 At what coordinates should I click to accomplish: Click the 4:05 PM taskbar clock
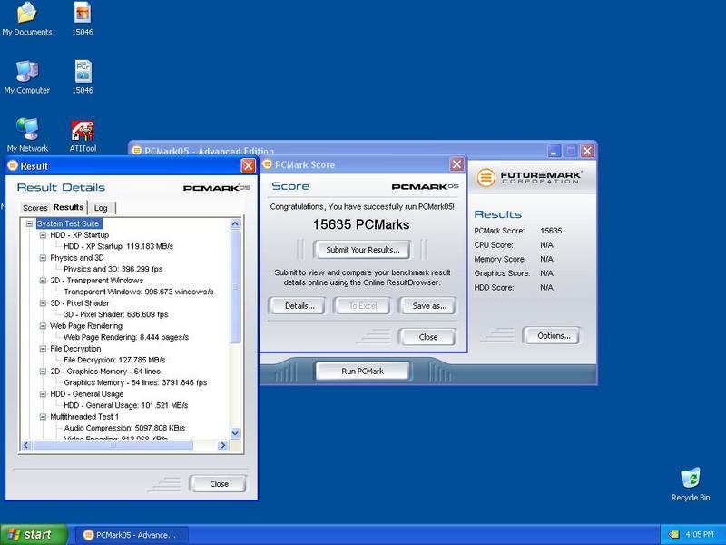coord(699,535)
